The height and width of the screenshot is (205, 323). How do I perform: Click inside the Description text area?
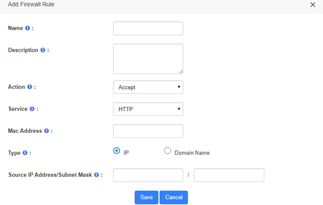(x=148, y=59)
